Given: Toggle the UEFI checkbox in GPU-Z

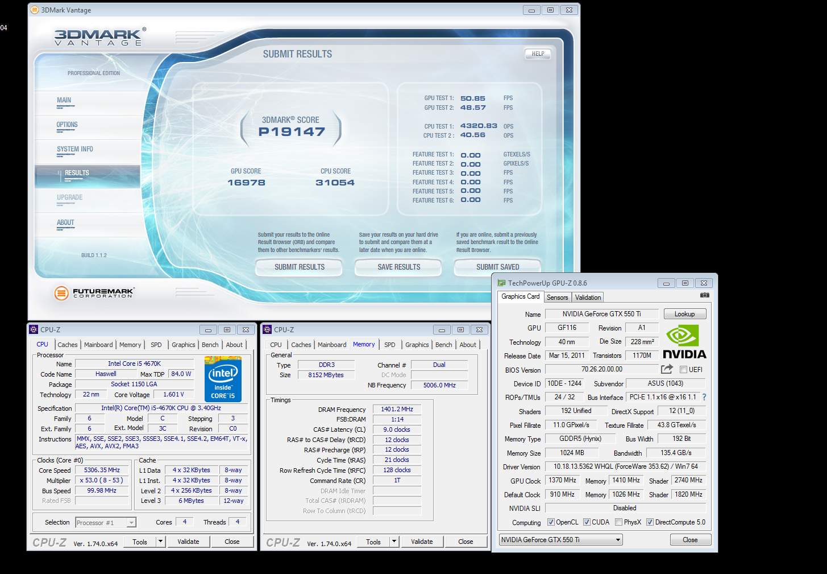Looking at the screenshot, I should (684, 370).
